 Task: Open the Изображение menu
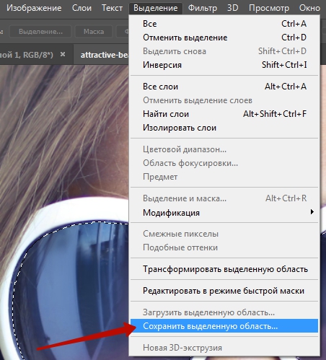tap(34, 8)
